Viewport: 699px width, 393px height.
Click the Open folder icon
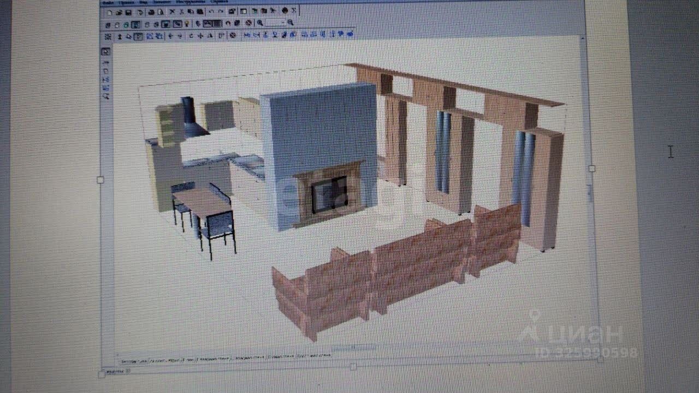click(x=119, y=12)
